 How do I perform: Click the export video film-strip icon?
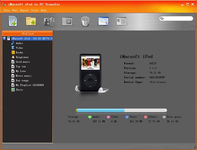[49, 21]
